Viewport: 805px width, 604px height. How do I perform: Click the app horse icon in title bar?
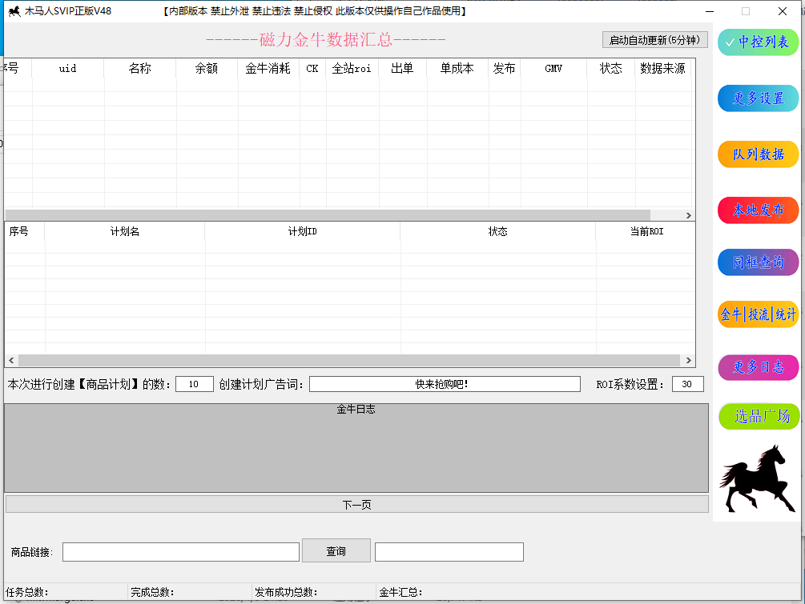[14, 10]
